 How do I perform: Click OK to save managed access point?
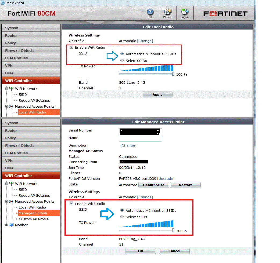point(140,251)
